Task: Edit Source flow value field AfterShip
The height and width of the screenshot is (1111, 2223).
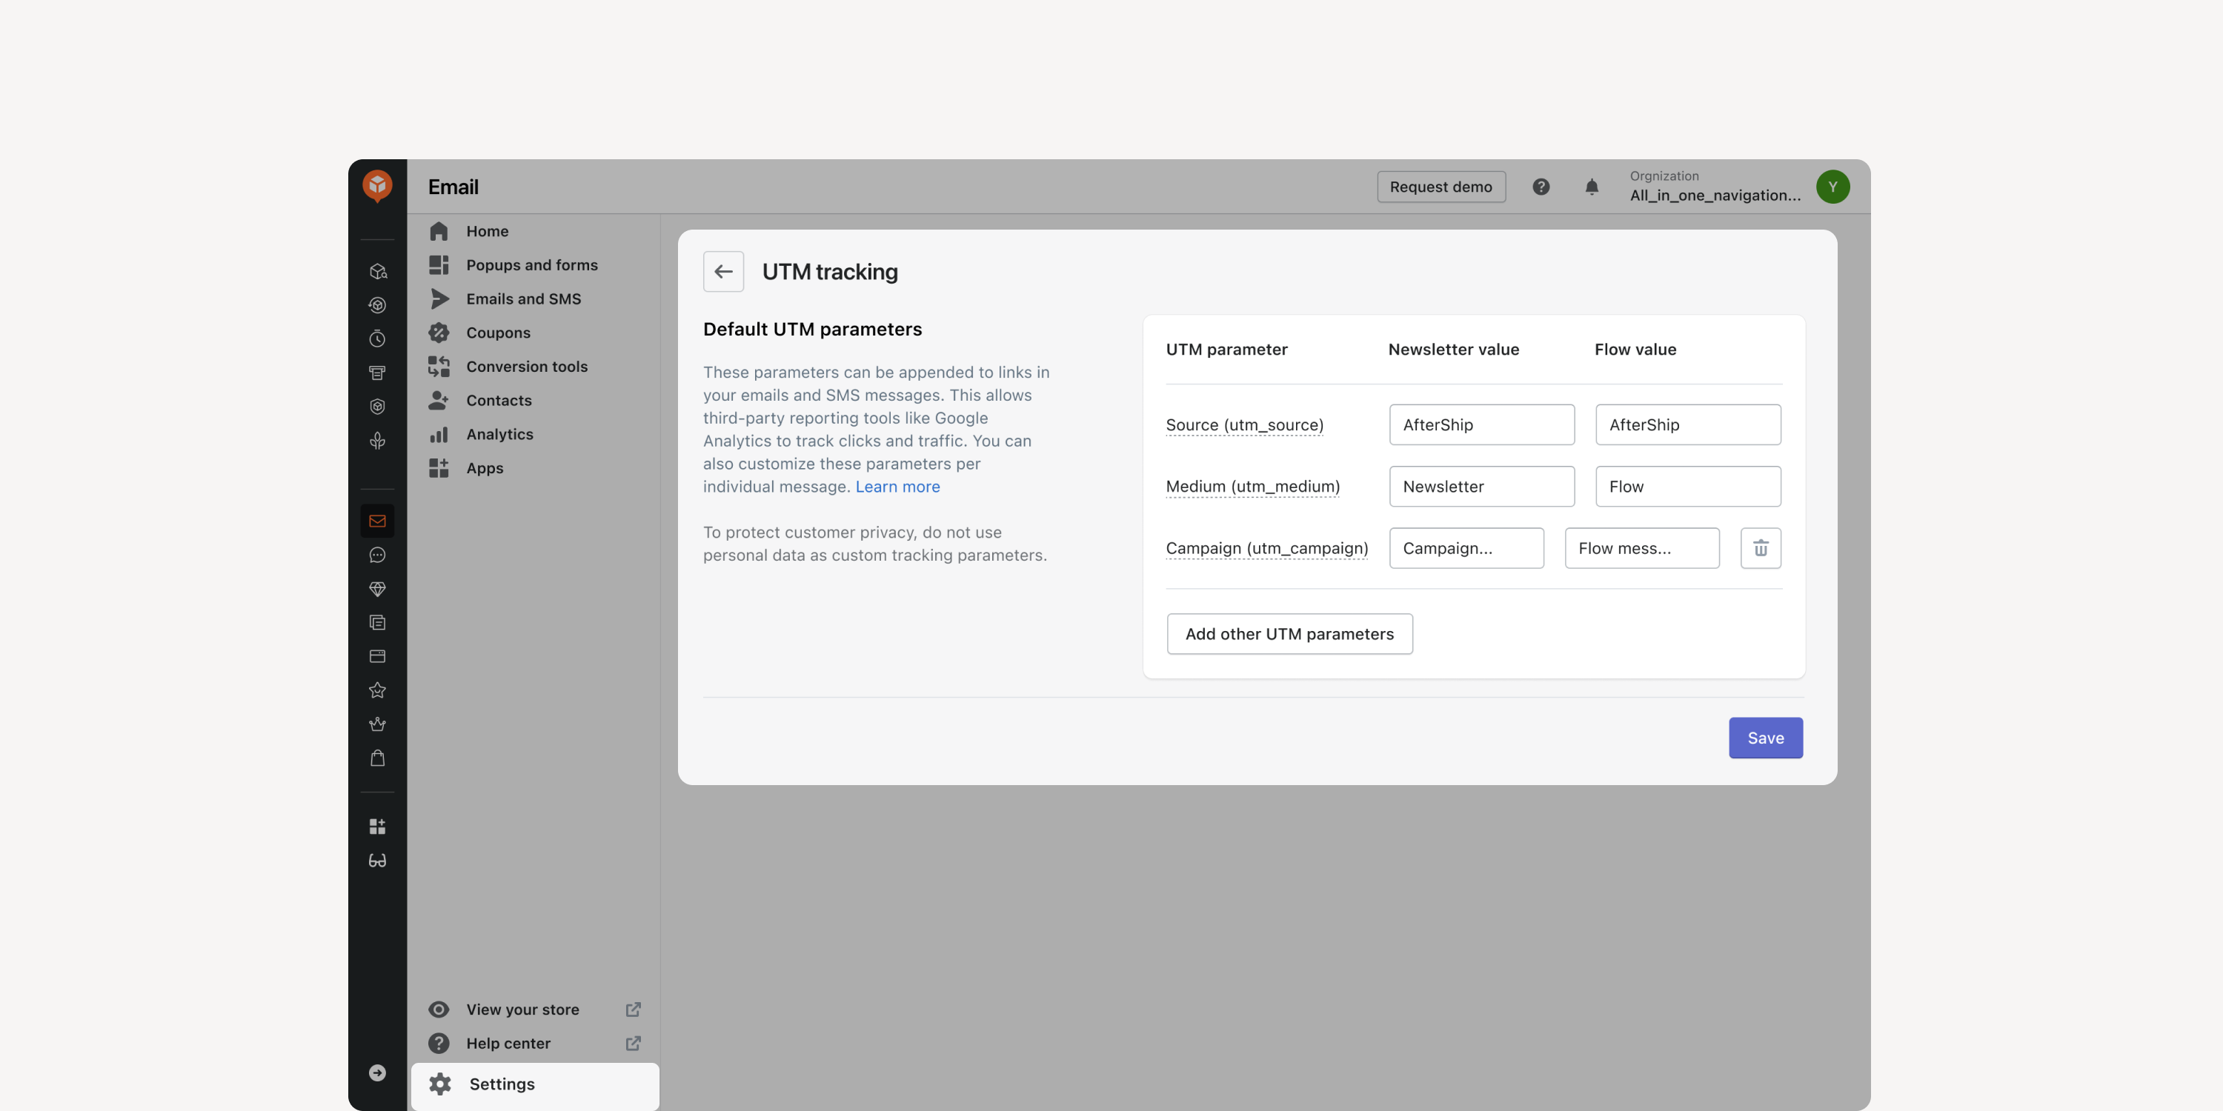Action: [1688, 424]
